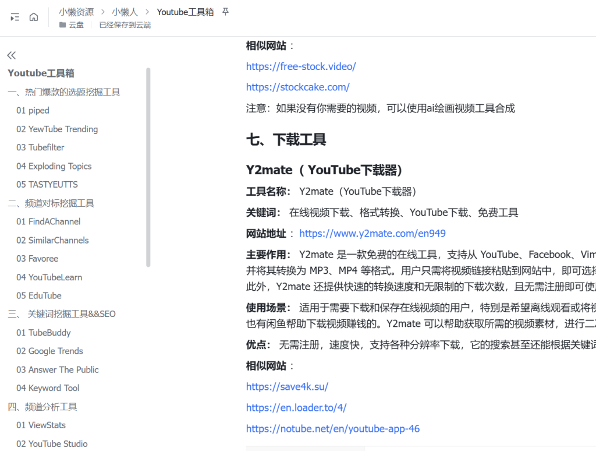Click the outline panel scrollbar
This screenshot has height=451, width=596.
click(148, 167)
